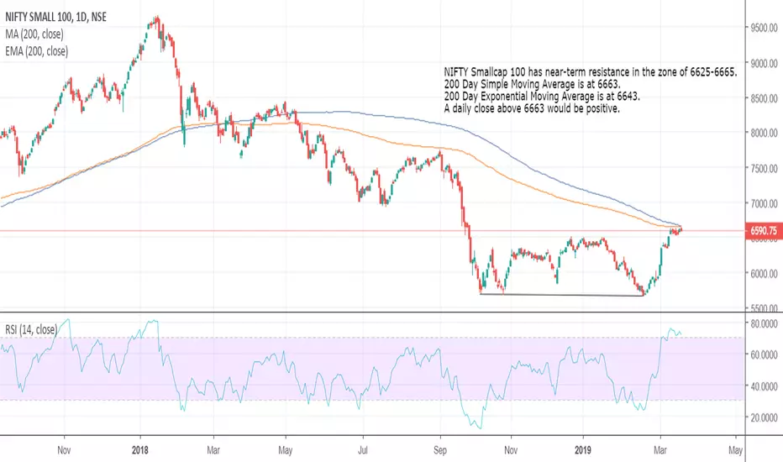Click the Sep label on time axis

pyautogui.click(x=440, y=450)
